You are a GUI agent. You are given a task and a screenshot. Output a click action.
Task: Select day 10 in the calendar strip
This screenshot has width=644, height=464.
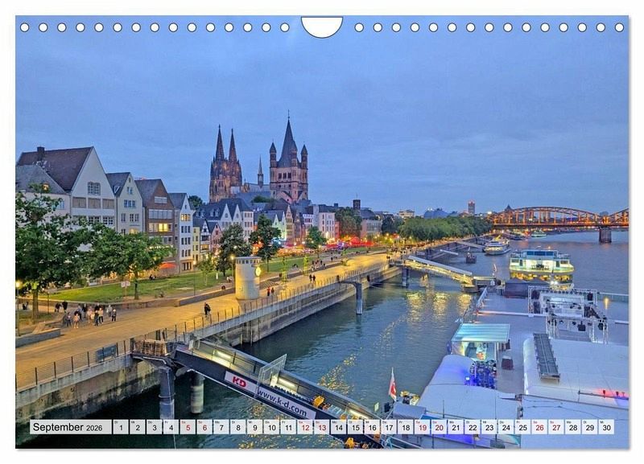point(271,427)
